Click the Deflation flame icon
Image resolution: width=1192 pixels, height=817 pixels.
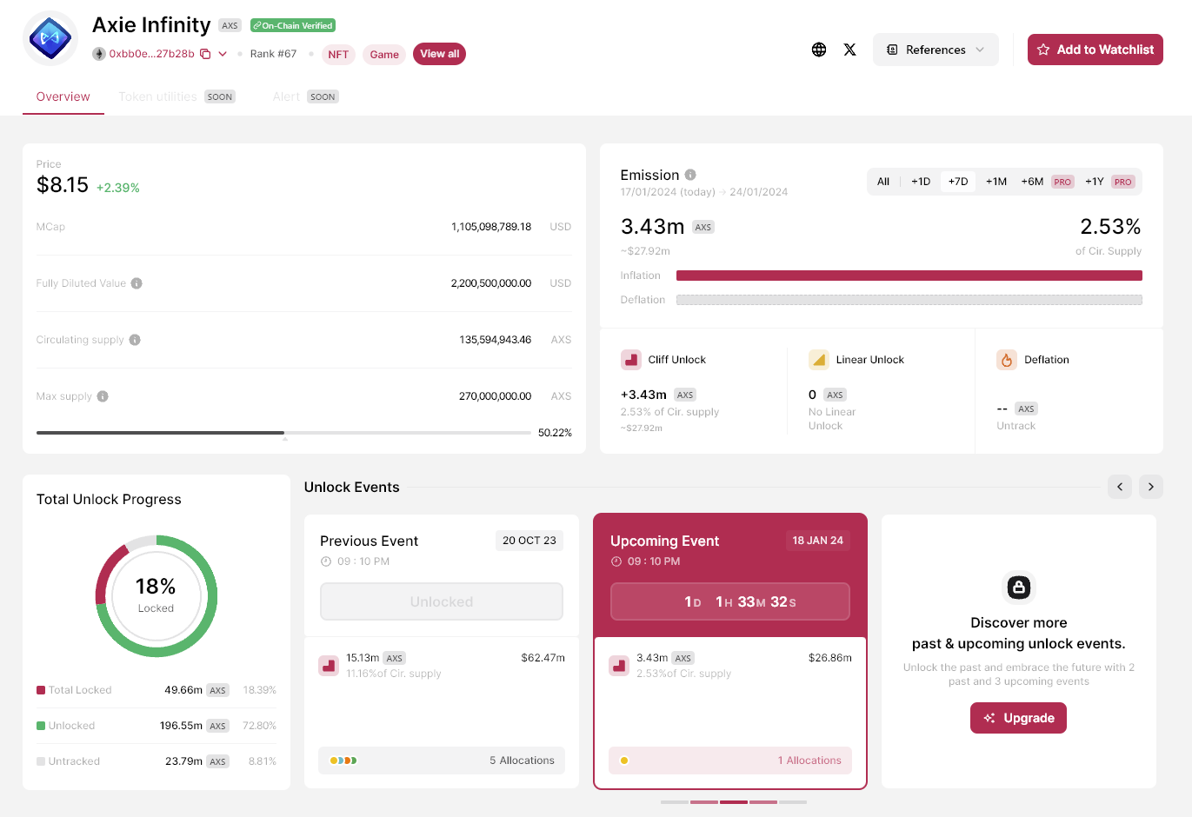(1007, 360)
